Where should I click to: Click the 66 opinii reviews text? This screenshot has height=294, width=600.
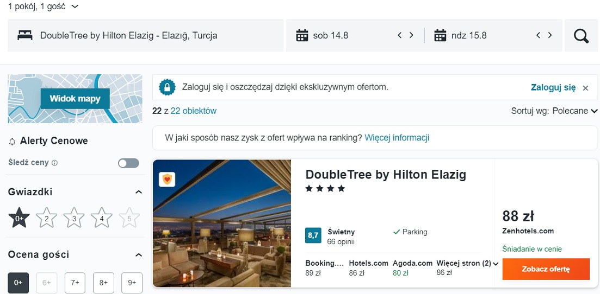tap(341, 242)
